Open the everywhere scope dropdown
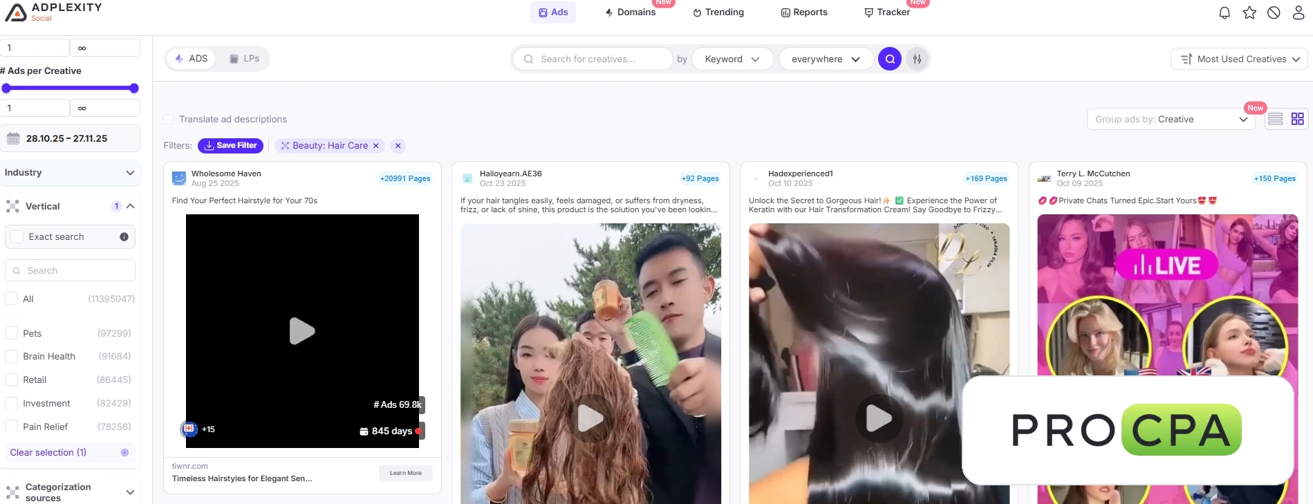 (x=826, y=59)
